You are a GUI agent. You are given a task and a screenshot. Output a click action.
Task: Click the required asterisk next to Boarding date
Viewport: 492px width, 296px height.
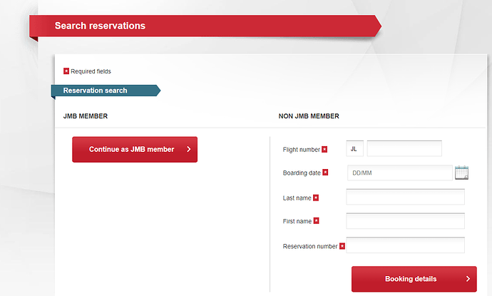[x=326, y=173]
